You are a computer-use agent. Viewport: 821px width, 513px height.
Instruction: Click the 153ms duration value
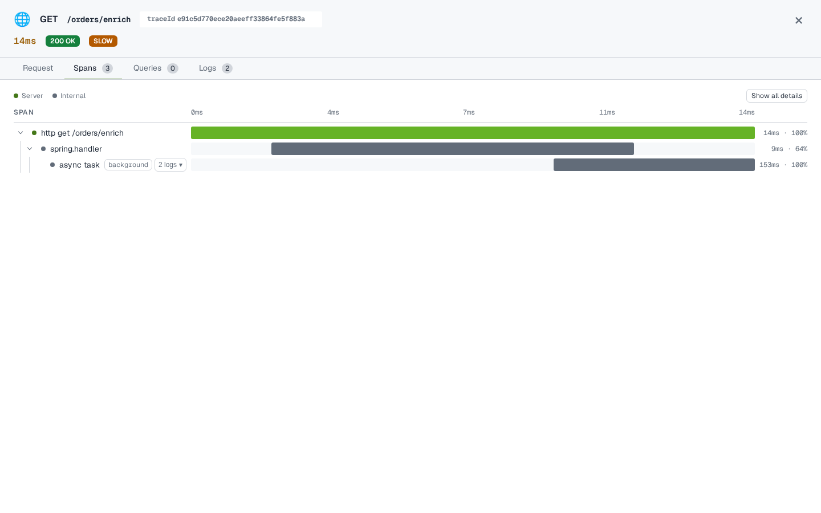(769, 165)
